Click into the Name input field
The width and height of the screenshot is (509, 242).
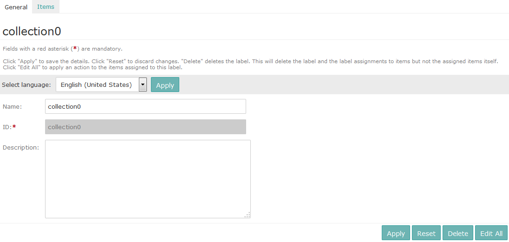click(145, 106)
